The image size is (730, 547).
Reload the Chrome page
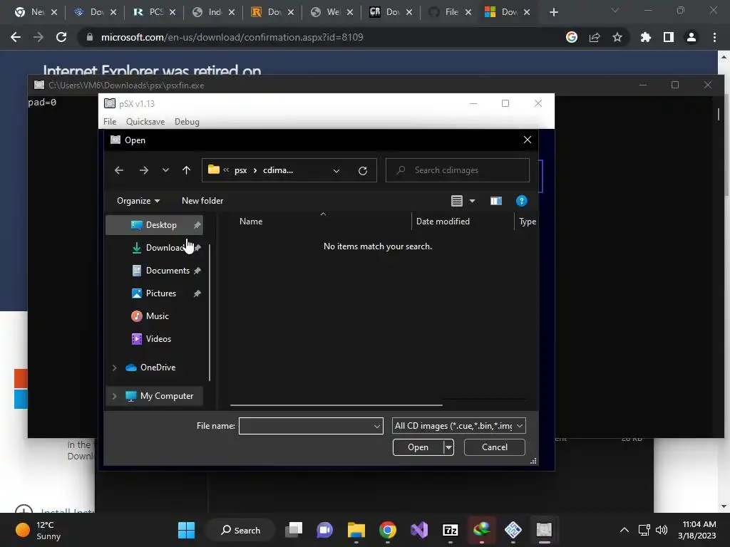point(61,37)
